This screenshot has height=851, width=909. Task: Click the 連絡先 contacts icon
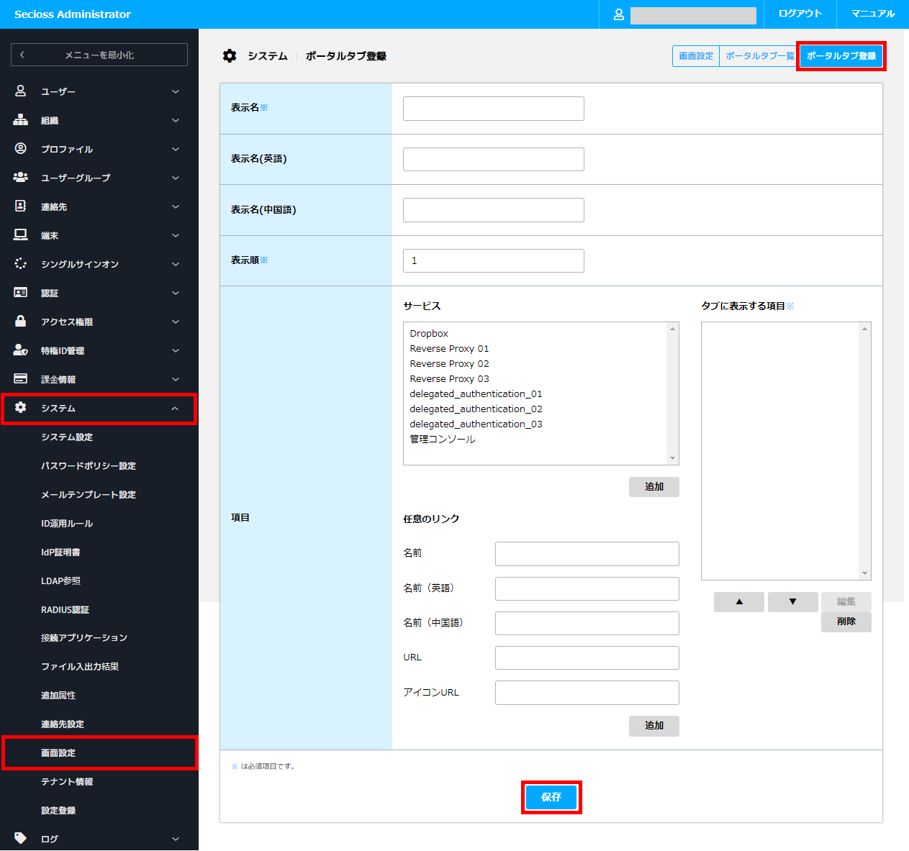(x=20, y=206)
